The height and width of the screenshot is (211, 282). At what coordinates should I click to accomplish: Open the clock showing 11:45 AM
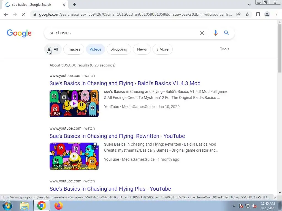[268, 206]
